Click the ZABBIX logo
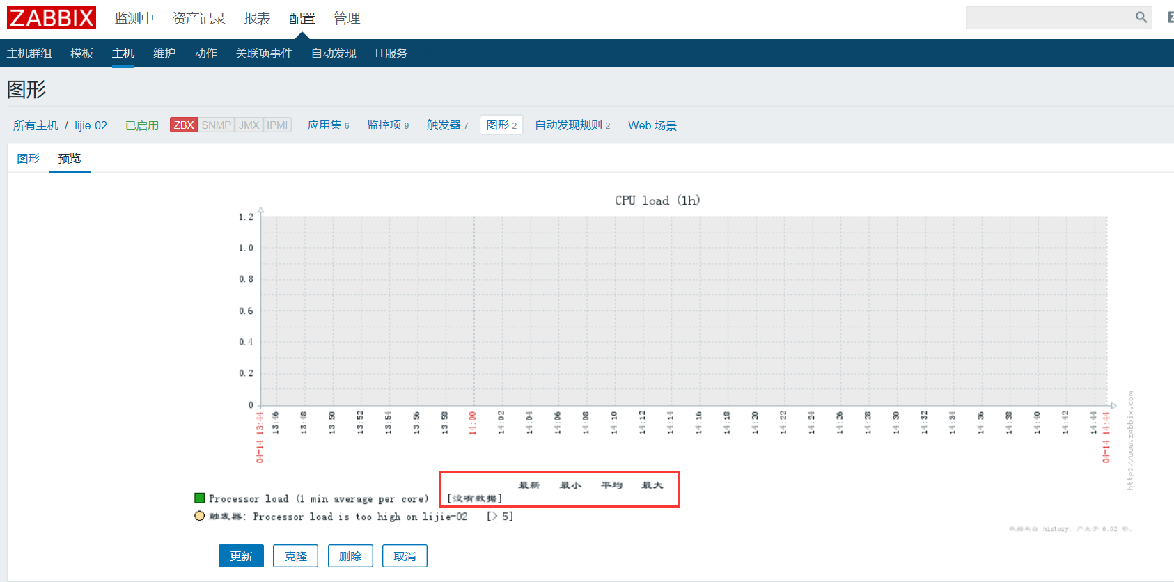1174x582 pixels. click(52, 18)
